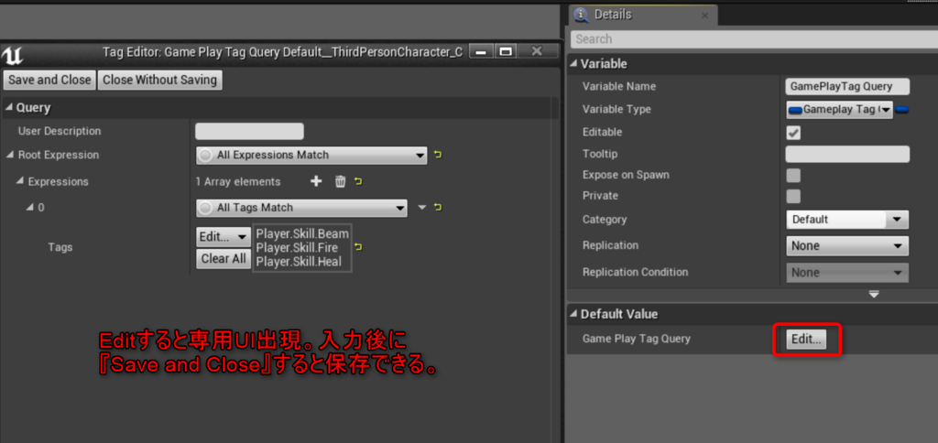This screenshot has width=938, height=443.
Task: Reset element 0 to default arrow
Action: click(438, 208)
